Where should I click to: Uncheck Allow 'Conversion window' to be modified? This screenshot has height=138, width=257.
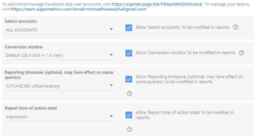tap(128, 53)
